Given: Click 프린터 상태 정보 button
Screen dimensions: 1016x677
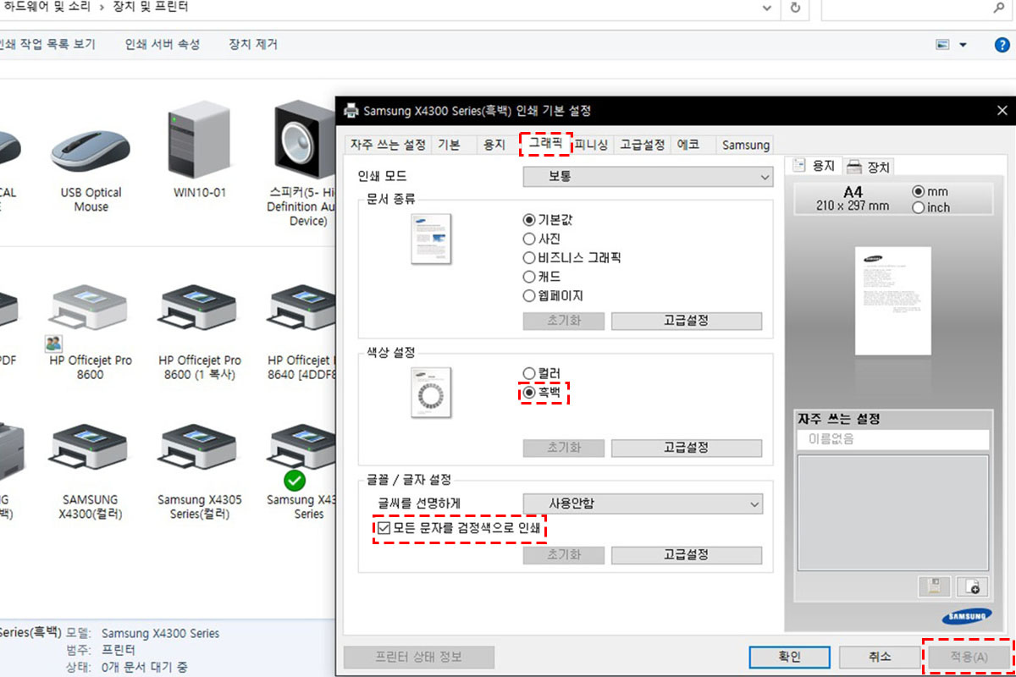Looking at the screenshot, I should pyautogui.click(x=419, y=657).
